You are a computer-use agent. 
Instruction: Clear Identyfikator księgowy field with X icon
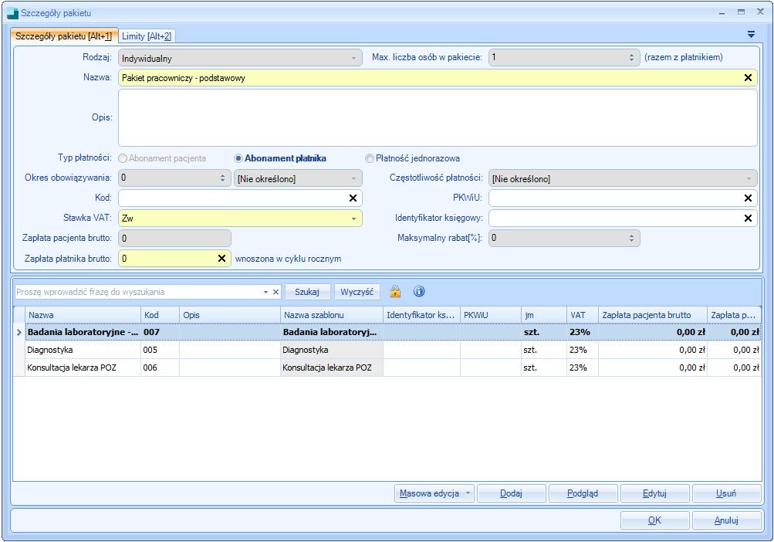(x=748, y=218)
